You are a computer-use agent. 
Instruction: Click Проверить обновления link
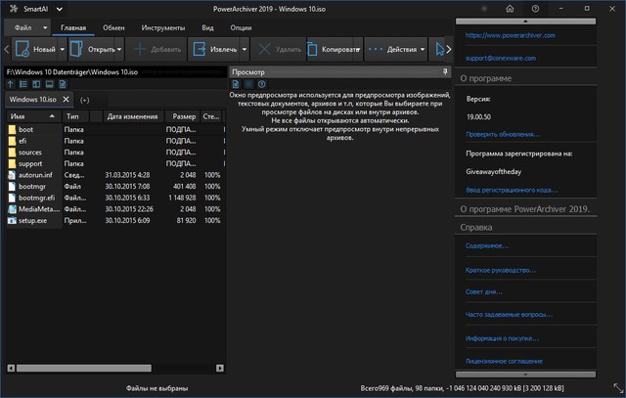point(503,135)
